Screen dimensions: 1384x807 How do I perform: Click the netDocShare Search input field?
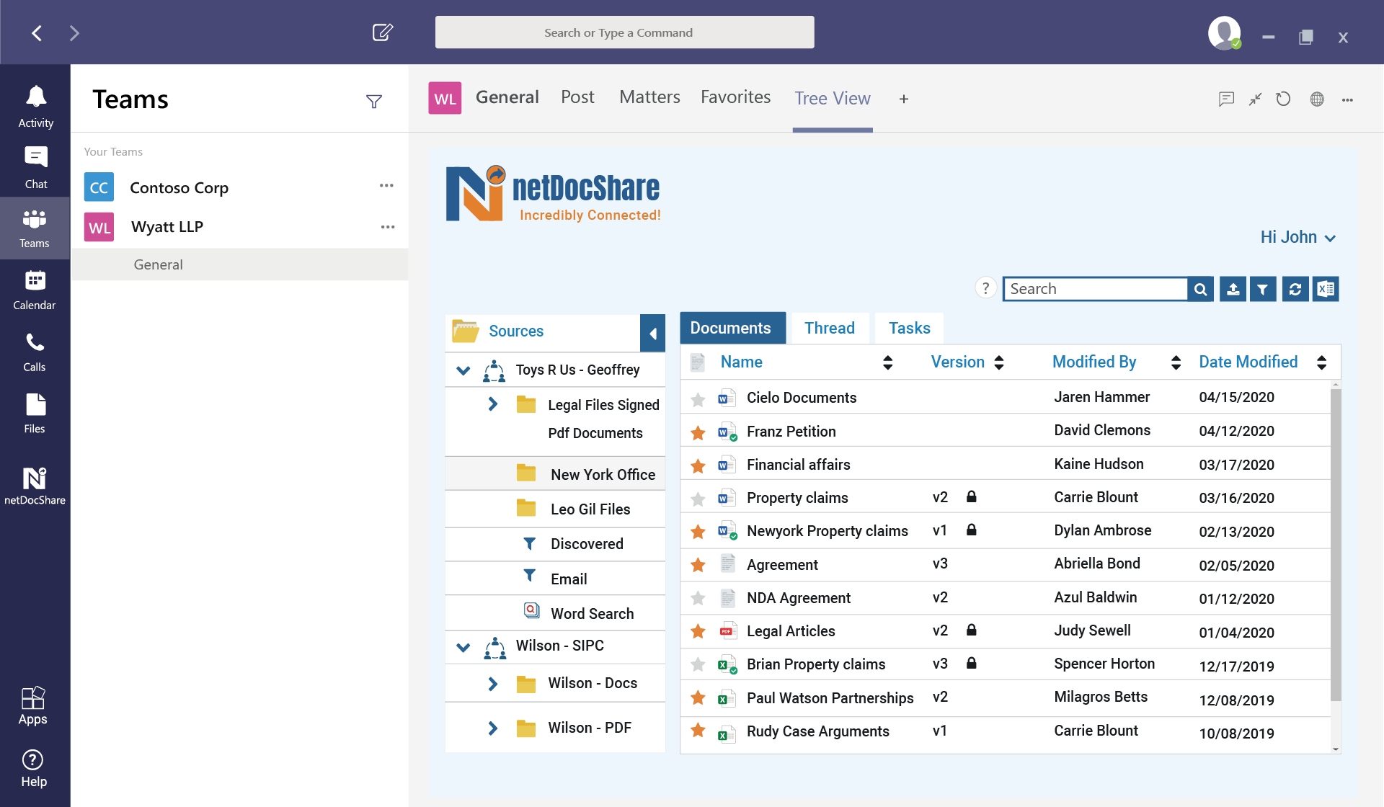coord(1095,289)
